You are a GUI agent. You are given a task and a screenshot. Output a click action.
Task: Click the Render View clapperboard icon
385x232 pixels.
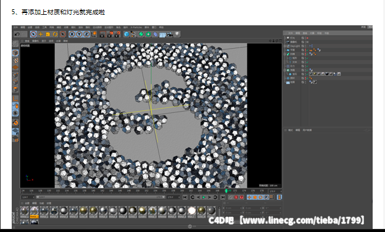pyautogui.click(x=102, y=35)
